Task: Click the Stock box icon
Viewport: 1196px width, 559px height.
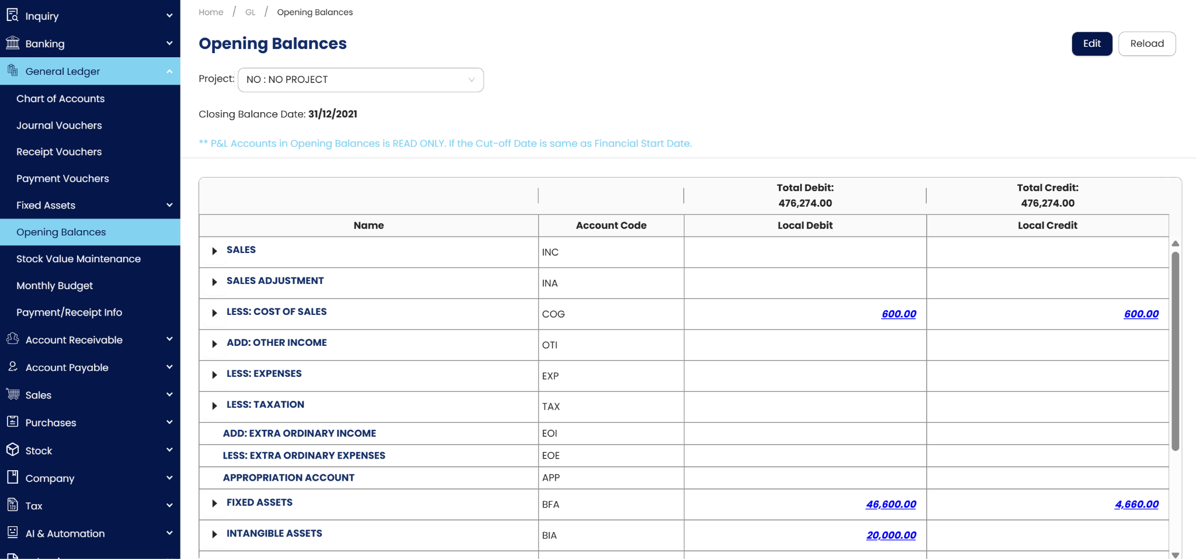Action: point(12,450)
